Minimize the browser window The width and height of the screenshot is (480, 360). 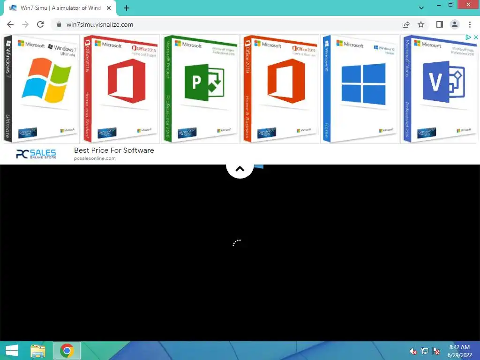[439, 5]
